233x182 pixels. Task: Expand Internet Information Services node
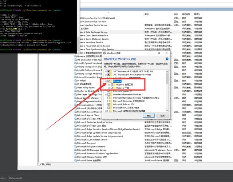click(x=106, y=95)
